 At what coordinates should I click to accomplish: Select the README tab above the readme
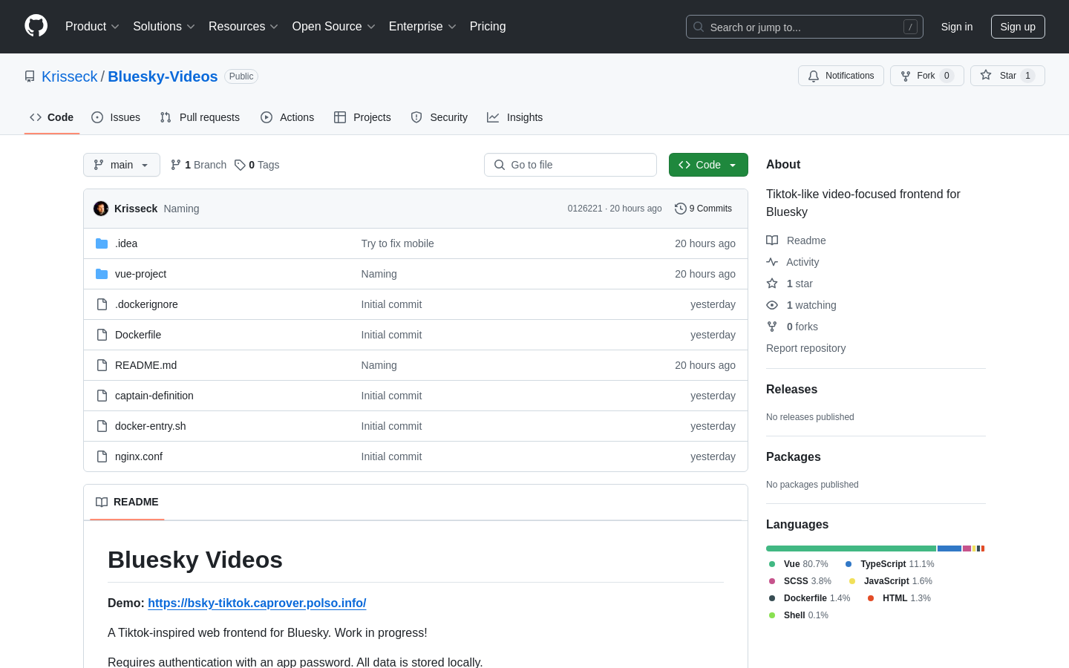tap(127, 502)
